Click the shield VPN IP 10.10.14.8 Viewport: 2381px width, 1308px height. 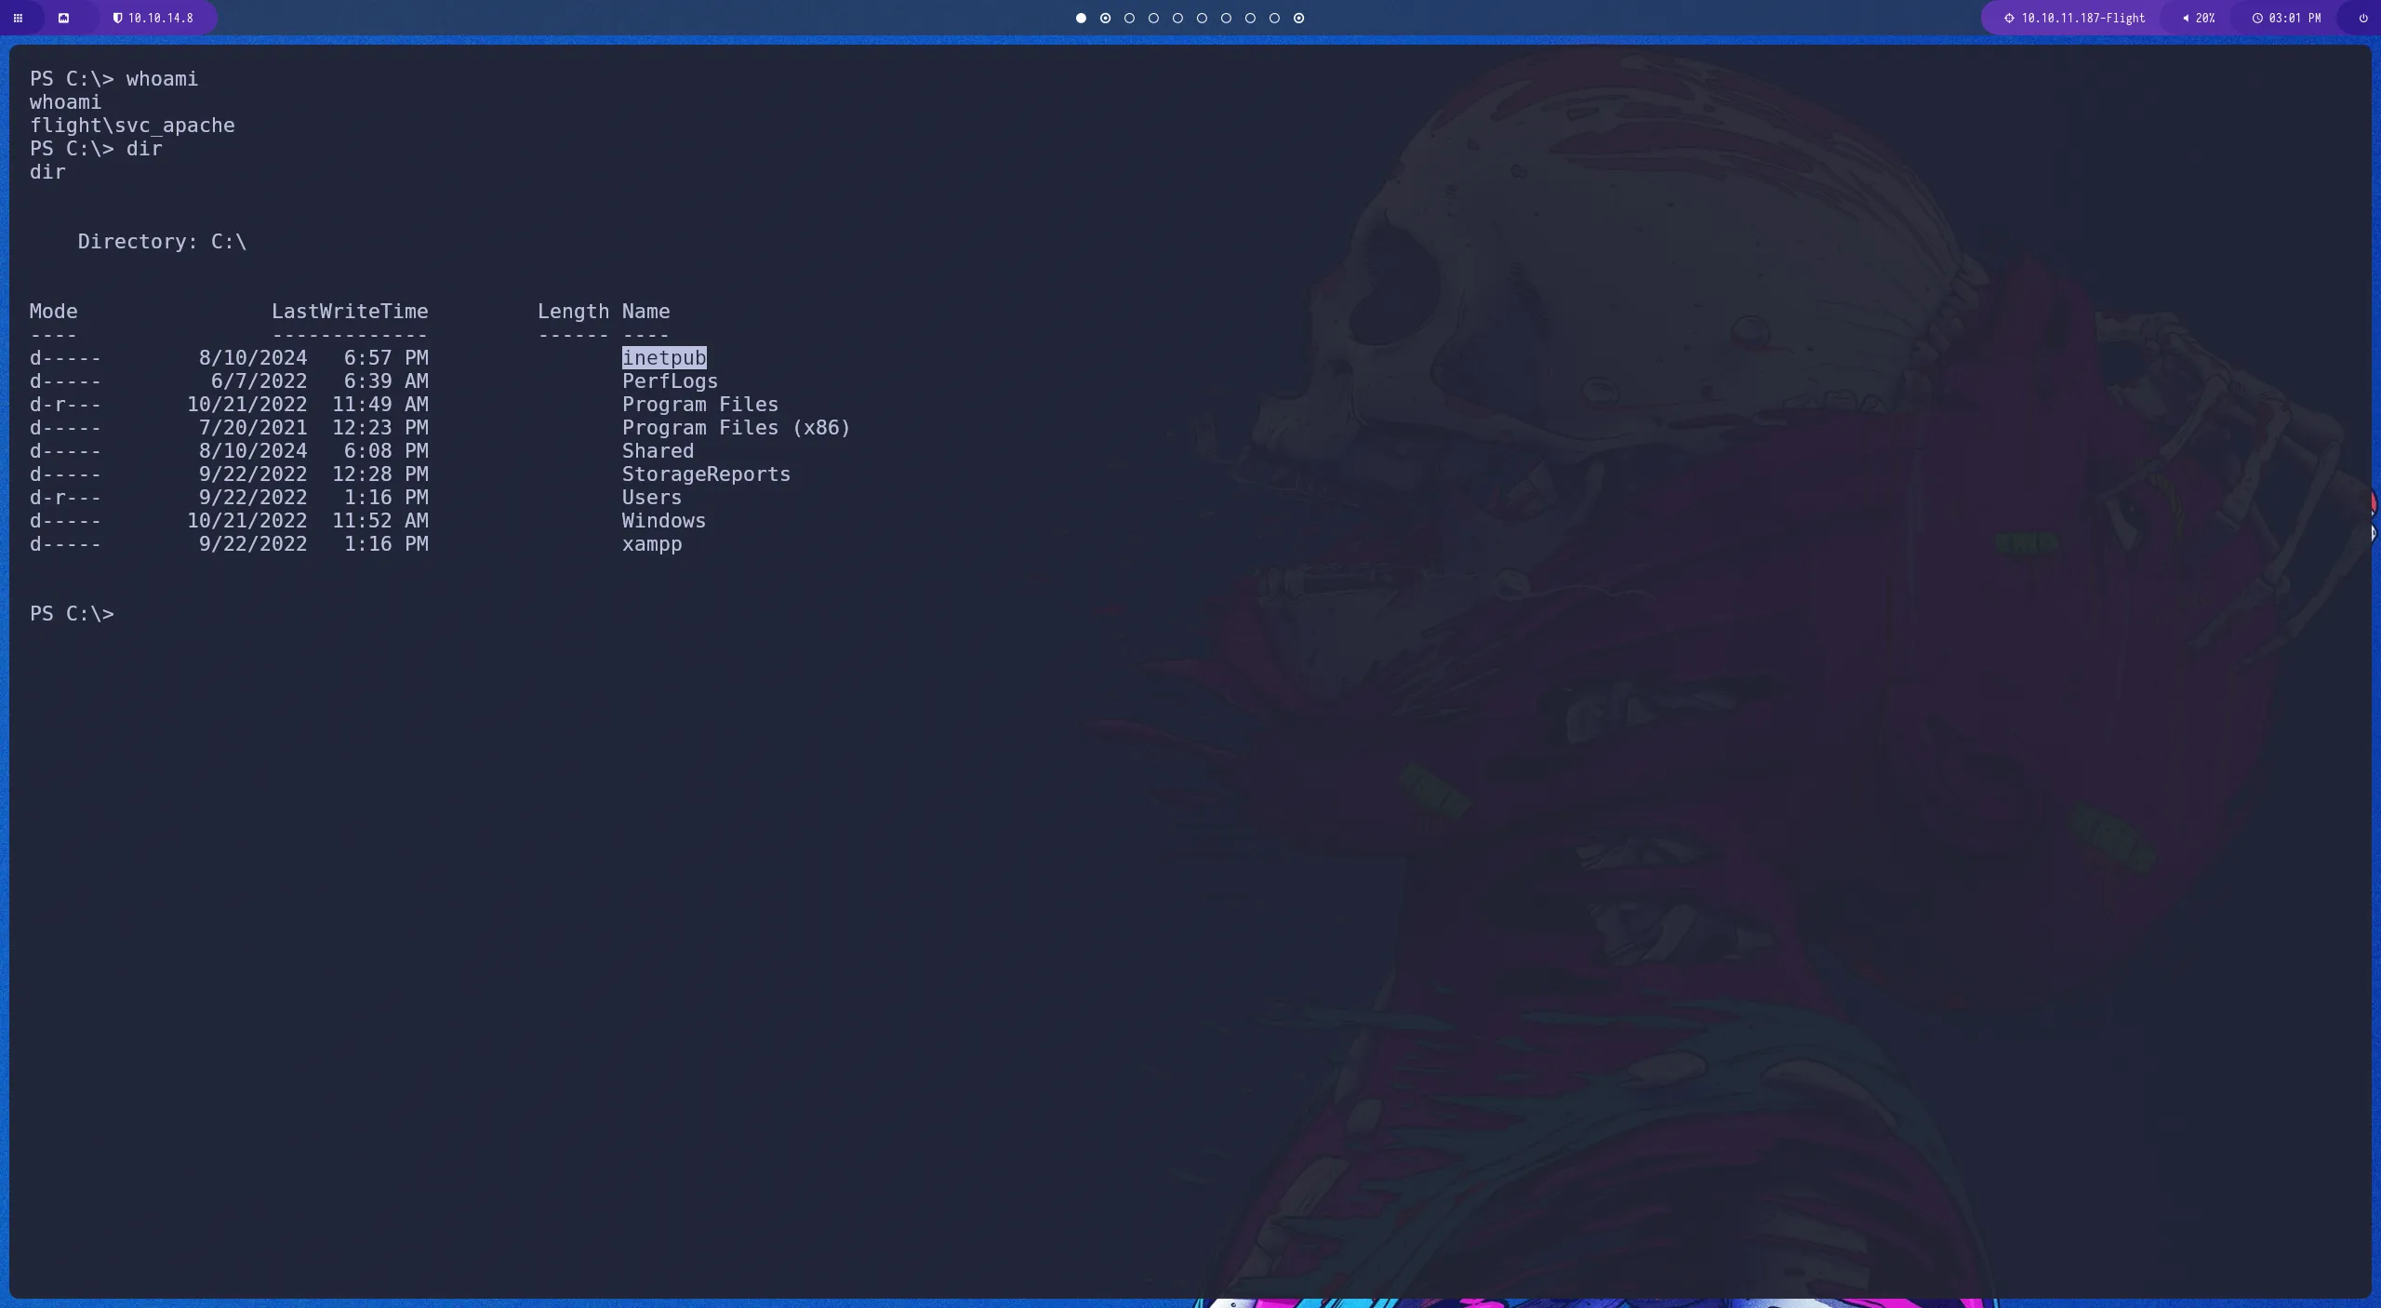153,18
